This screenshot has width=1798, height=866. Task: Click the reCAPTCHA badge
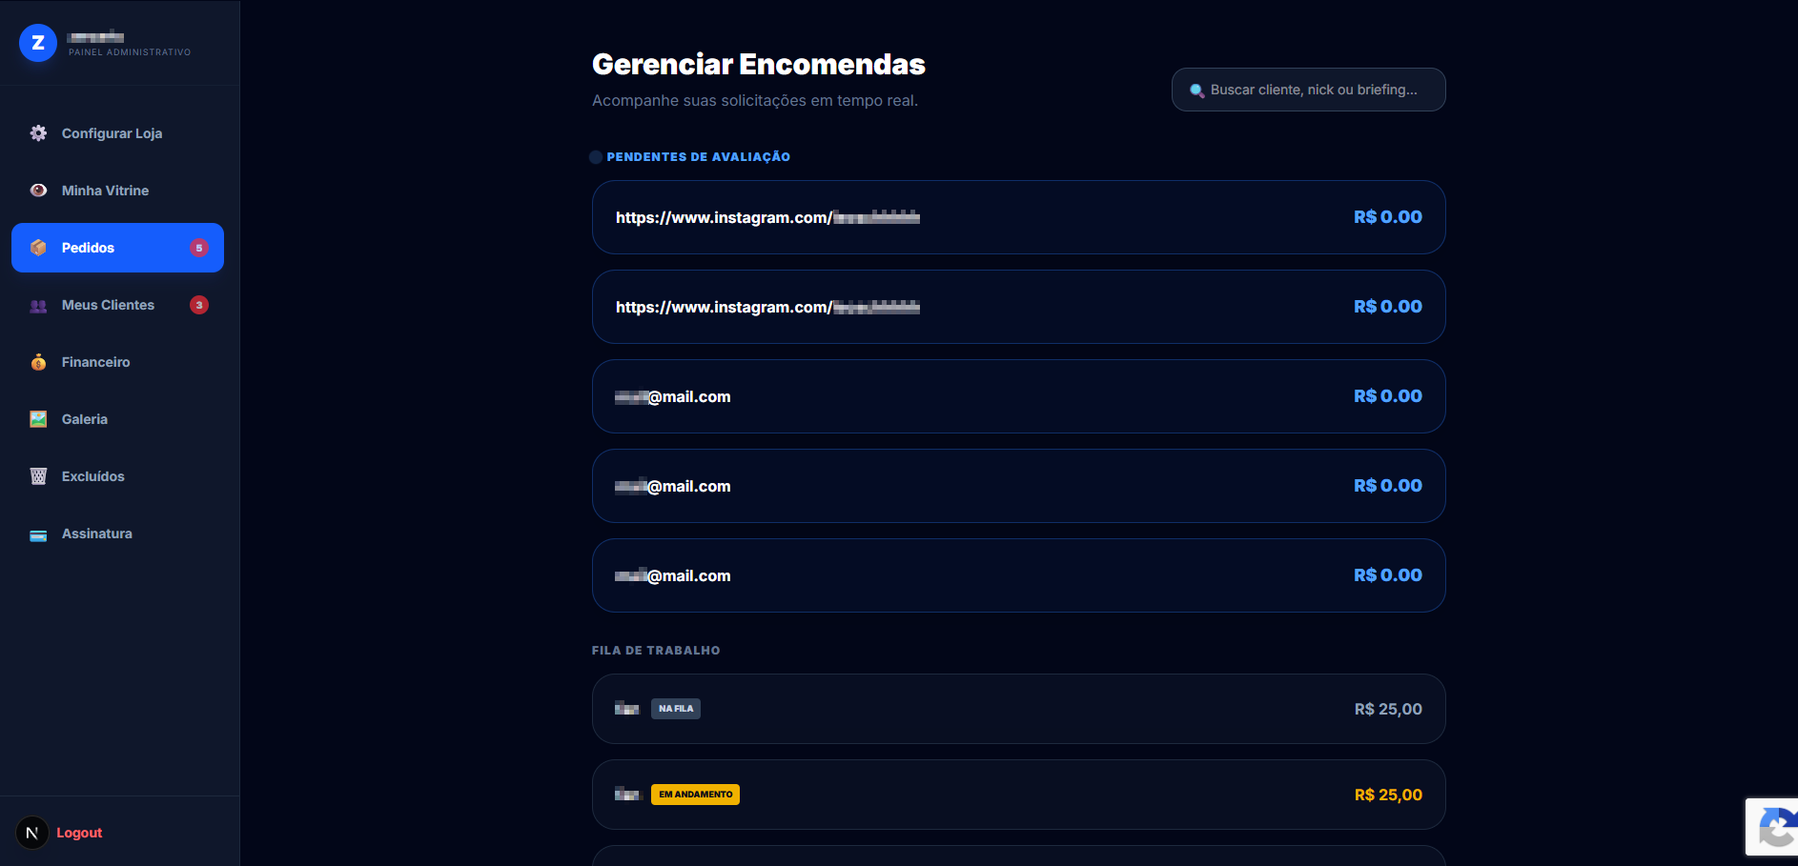pyautogui.click(x=1771, y=827)
